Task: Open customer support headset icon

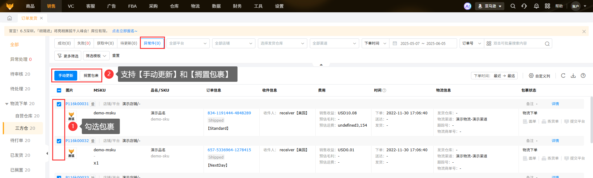Action: (524, 6)
